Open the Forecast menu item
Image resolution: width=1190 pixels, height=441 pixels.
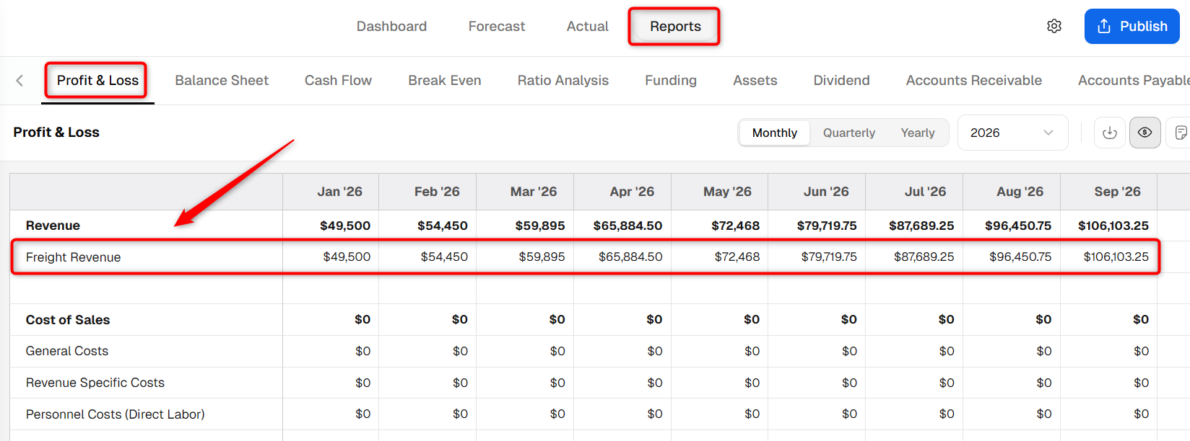pos(497,27)
